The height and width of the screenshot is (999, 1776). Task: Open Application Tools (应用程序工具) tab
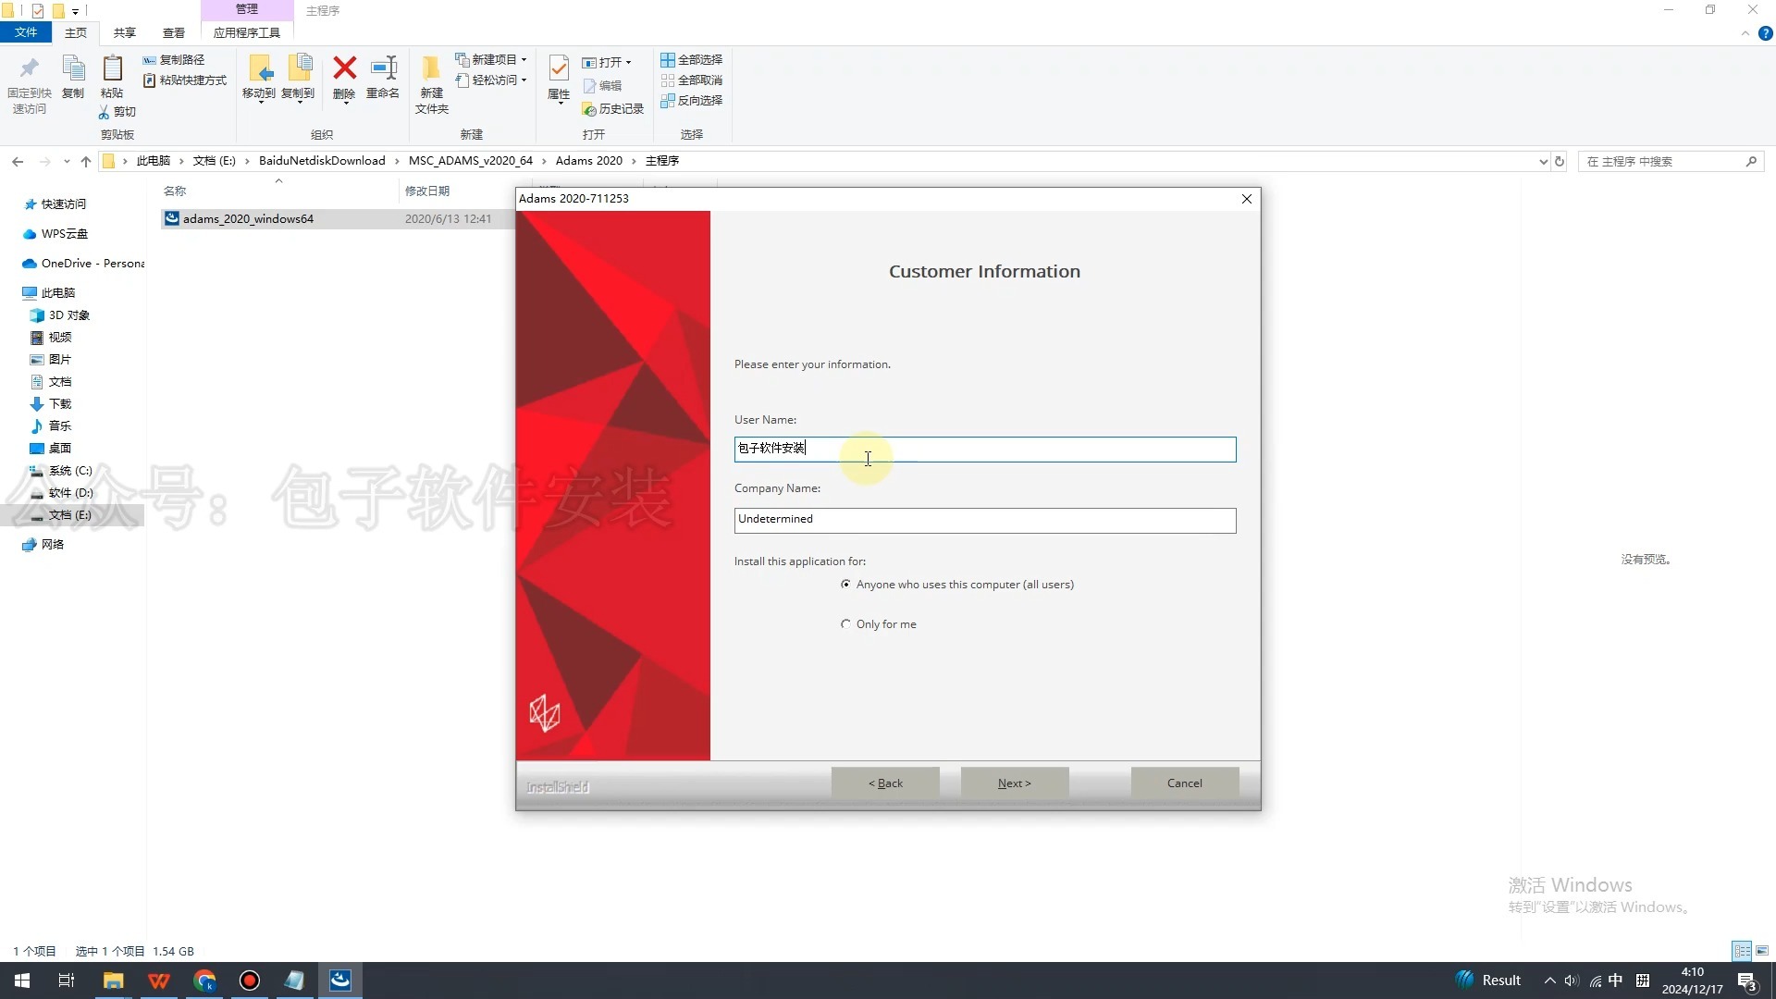(247, 32)
